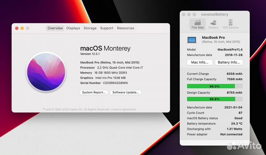Screen dimensions: 266x155
Task: Click the model value MacBookPro11,4
Action: coord(230,50)
